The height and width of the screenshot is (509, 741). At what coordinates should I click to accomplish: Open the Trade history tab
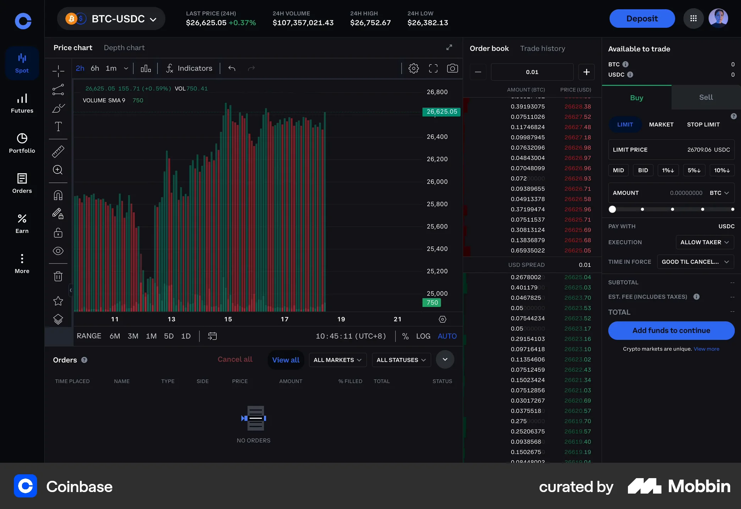(x=542, y=48)
